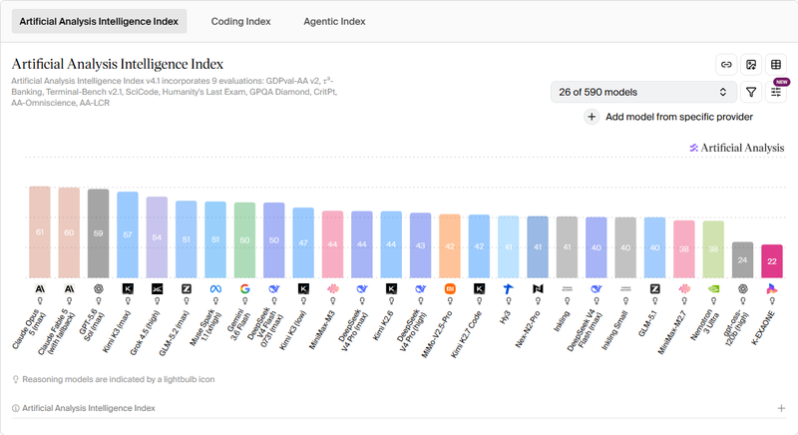798x435 pixels.
Task: Click Add model from specific provider
Action: 679,117
